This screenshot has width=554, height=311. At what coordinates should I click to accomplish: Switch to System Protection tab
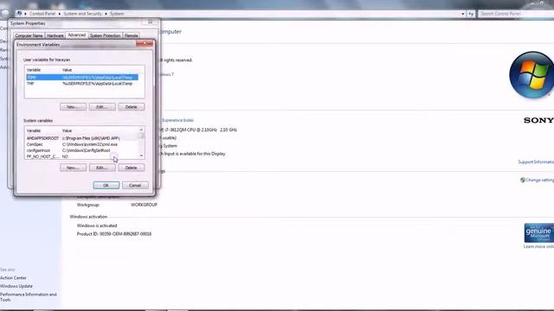[x=105, y=35]
